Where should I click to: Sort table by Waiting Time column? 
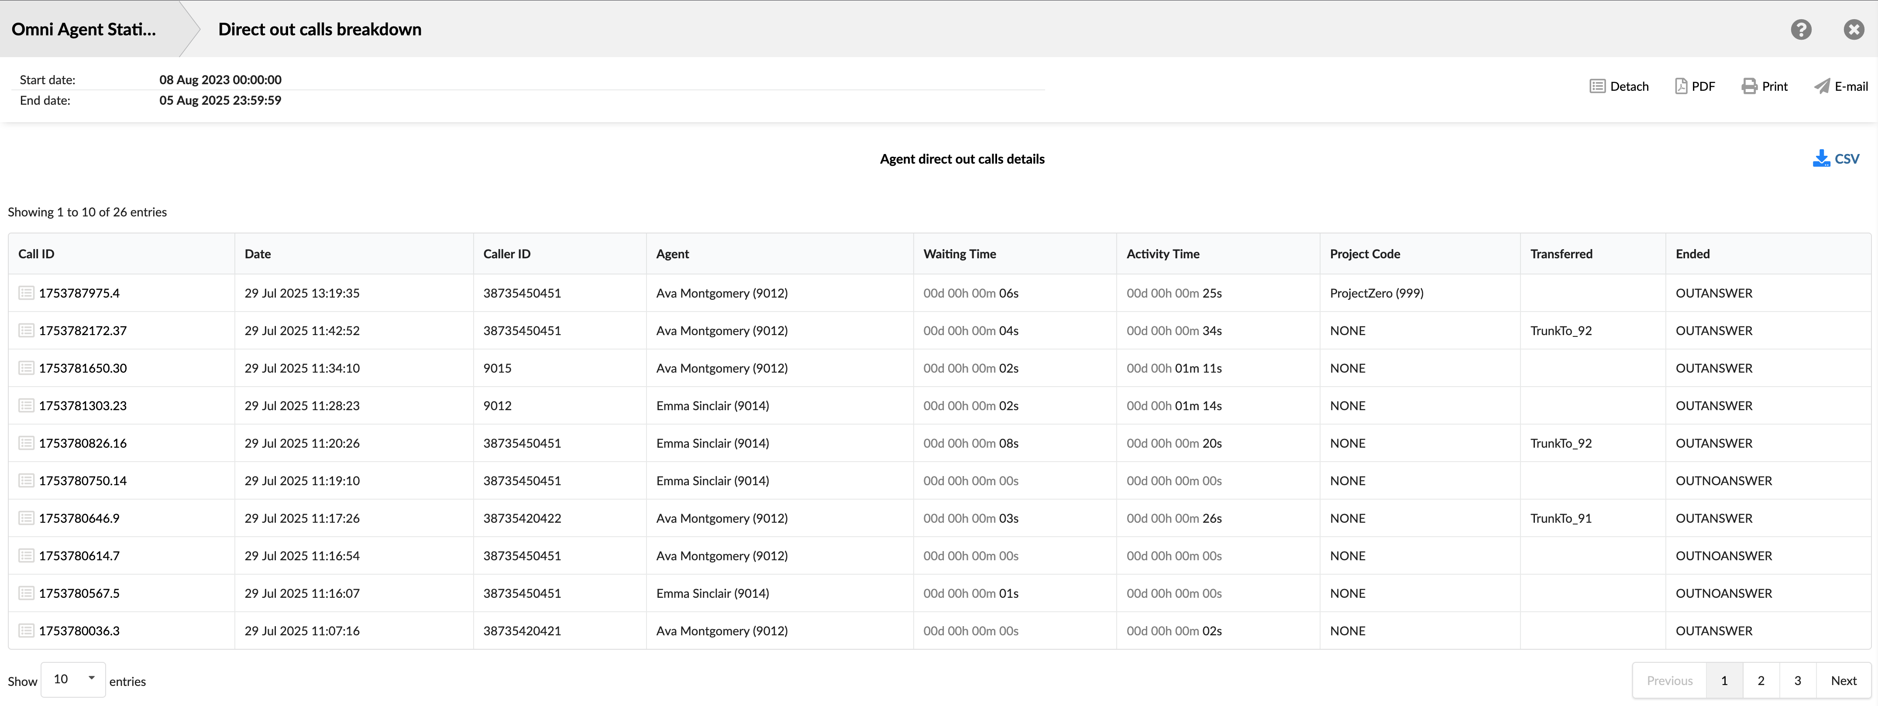coord(960,254)
